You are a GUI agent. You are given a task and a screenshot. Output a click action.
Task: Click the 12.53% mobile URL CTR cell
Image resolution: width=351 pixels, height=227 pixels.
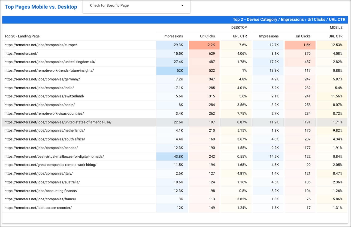(332, 45)
